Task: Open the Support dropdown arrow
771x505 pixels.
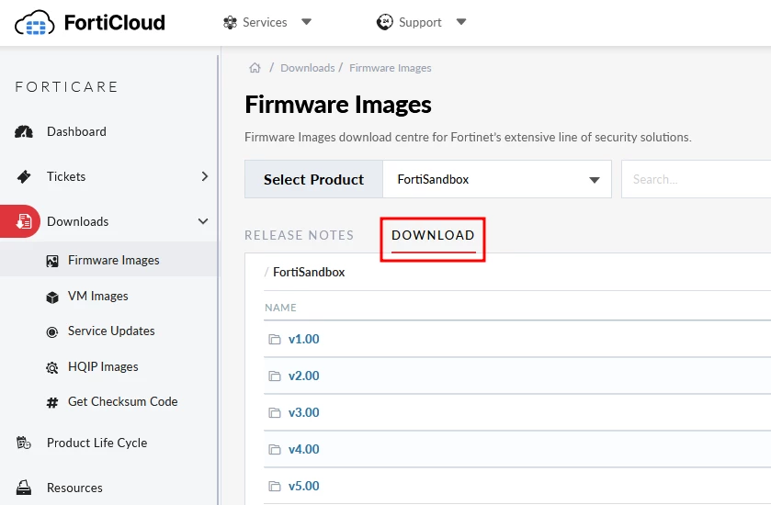Action: [461, 22]
